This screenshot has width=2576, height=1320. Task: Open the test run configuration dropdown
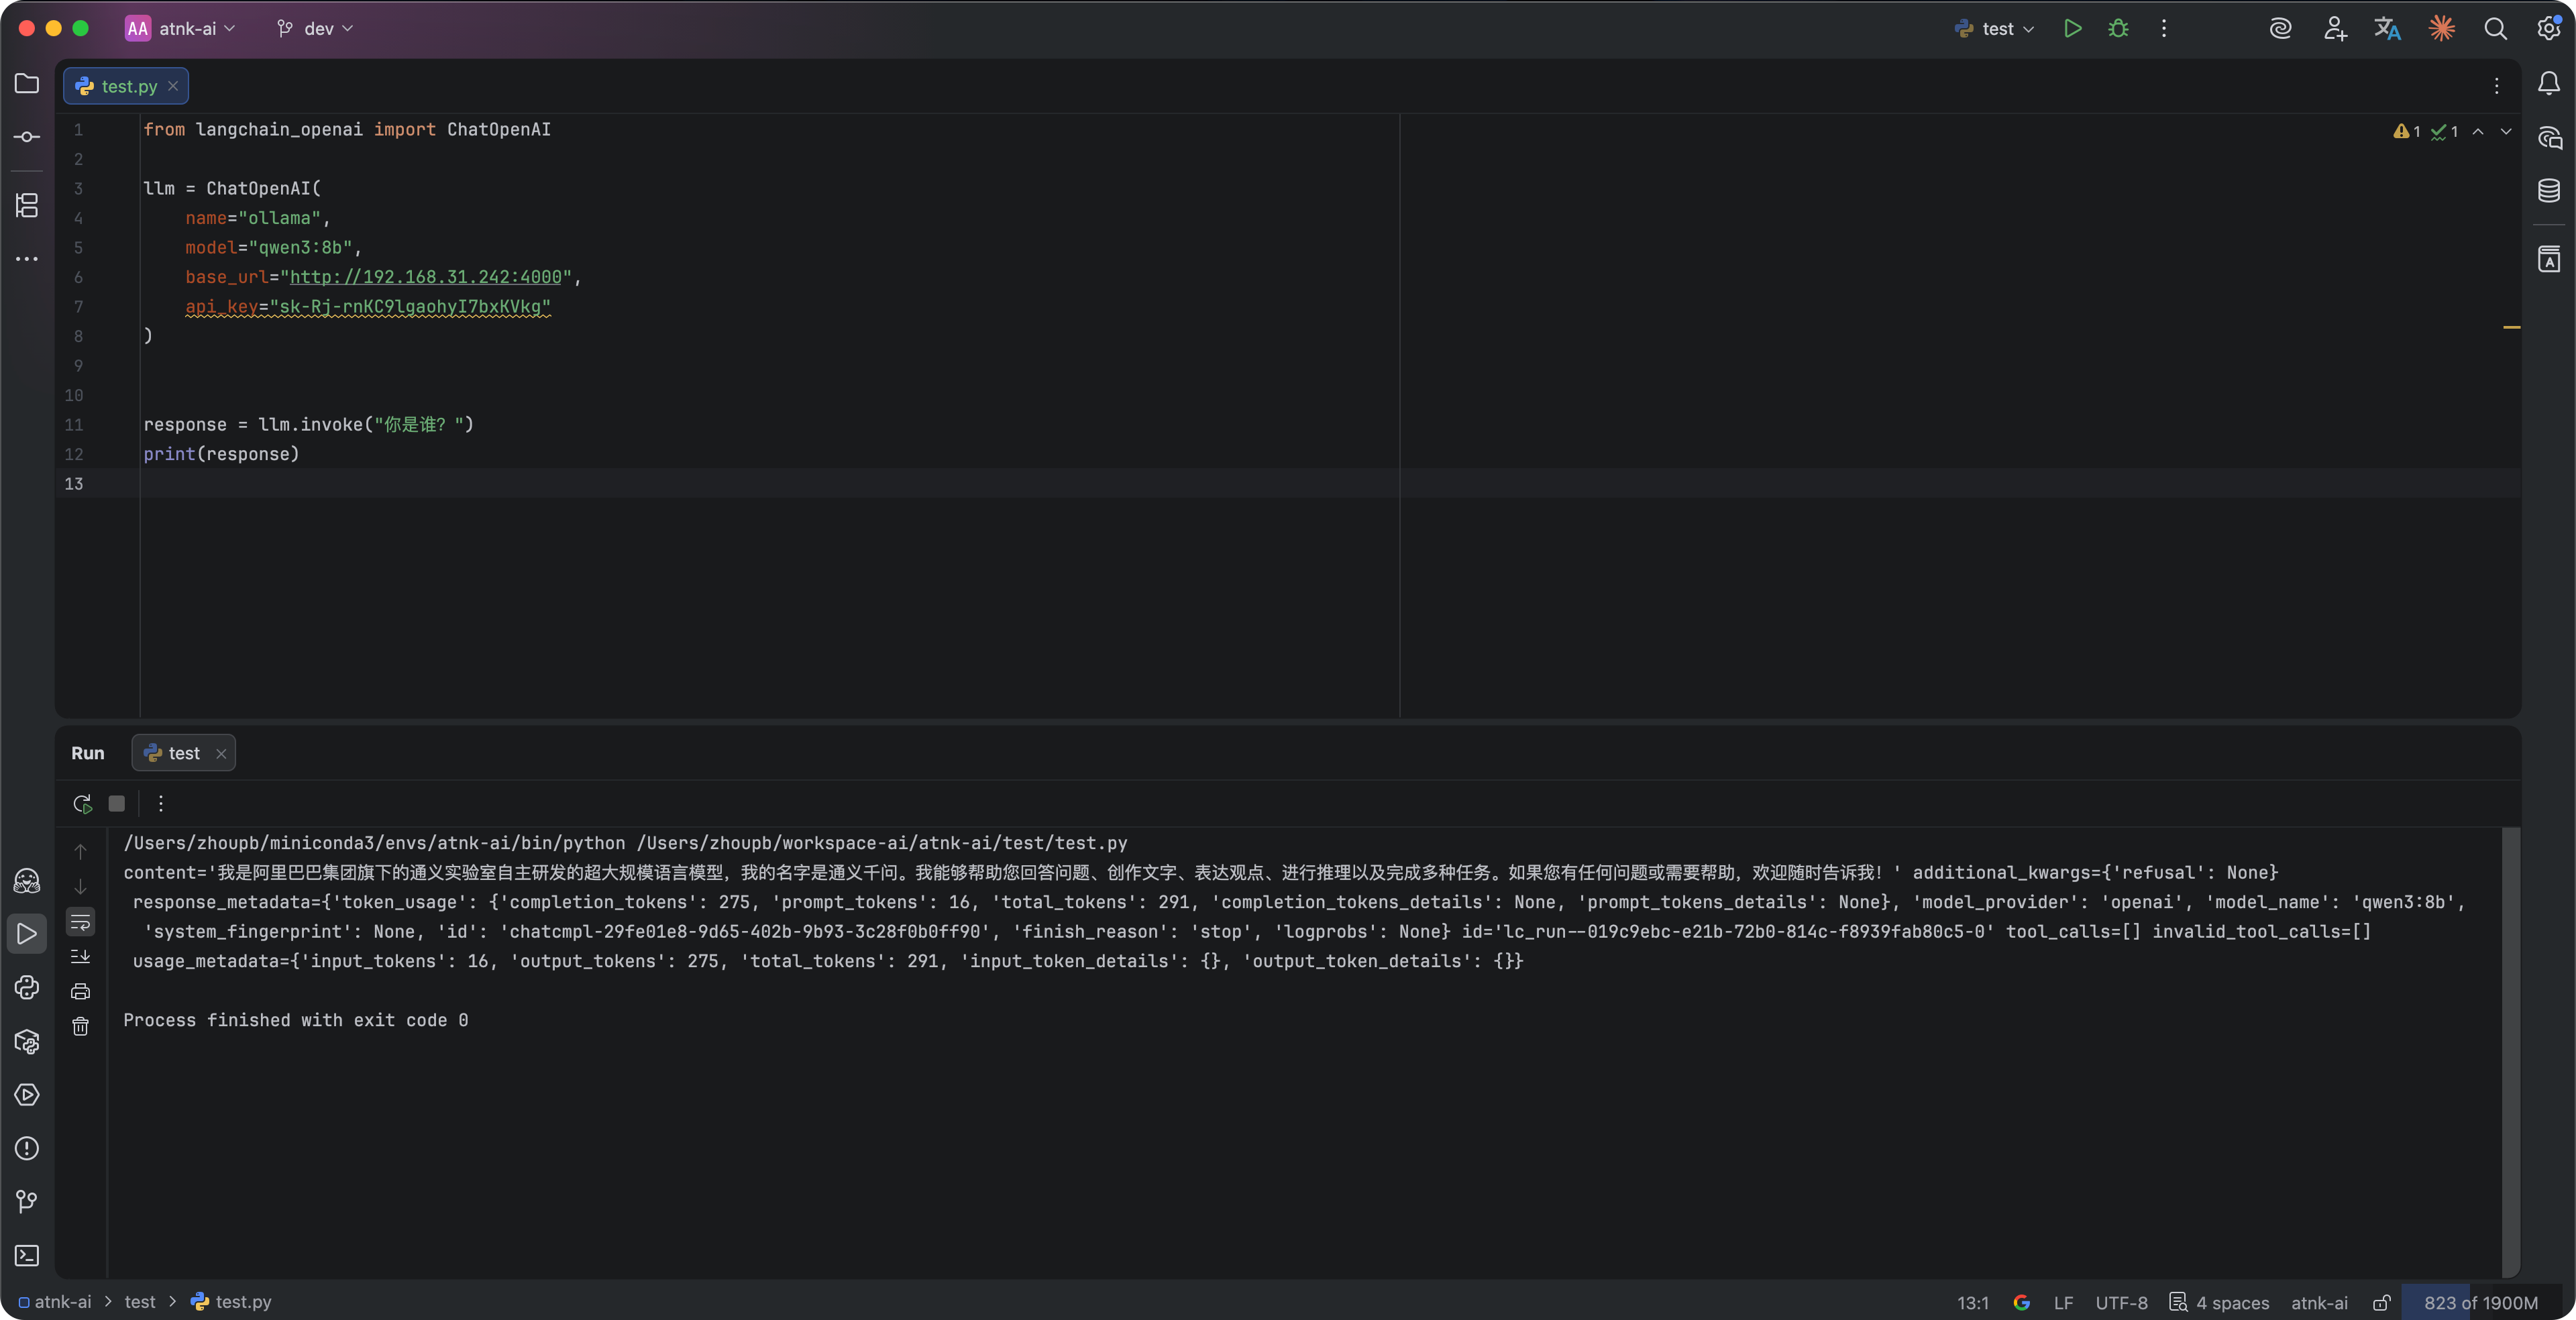click(x=1996, y=29)
